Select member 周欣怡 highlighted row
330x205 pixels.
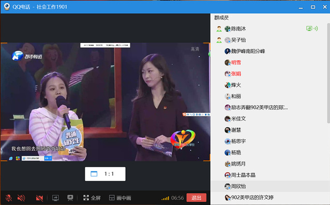pos(269,186)
